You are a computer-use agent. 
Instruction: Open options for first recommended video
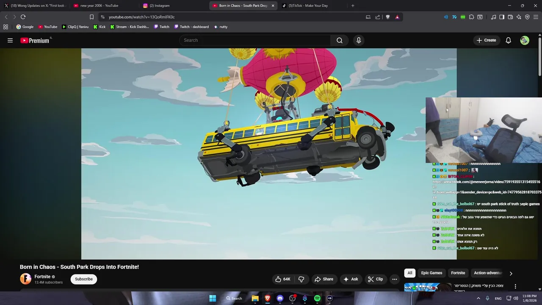coord(515,286)
